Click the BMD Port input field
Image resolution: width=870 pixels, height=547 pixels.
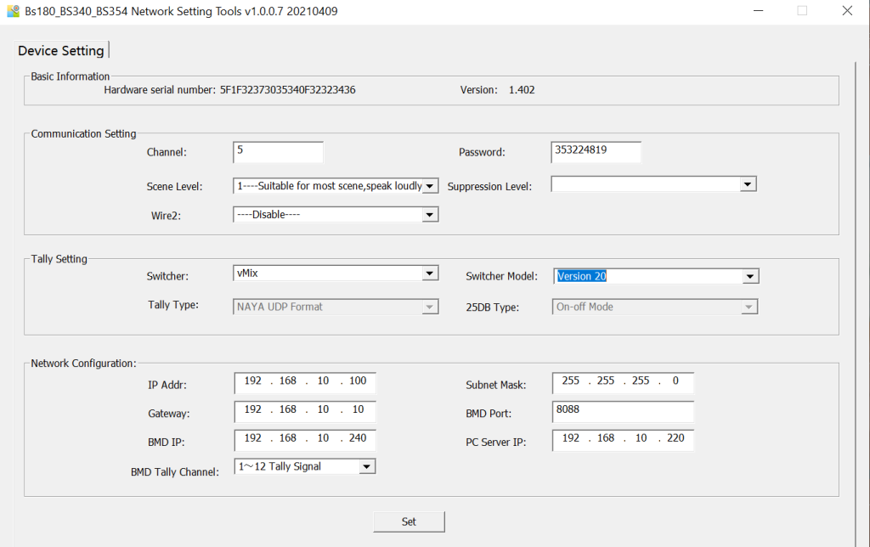click(x=623, y=411)
